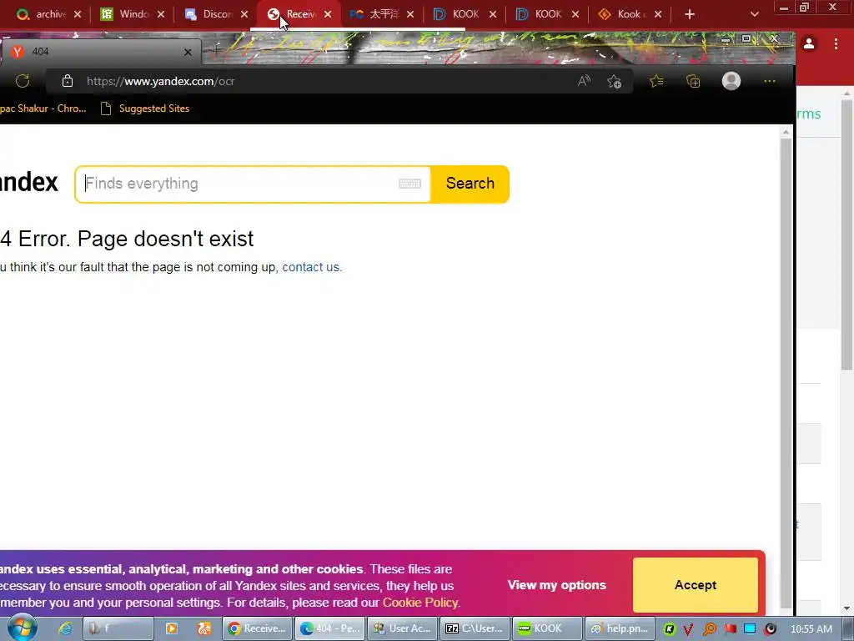Screen dimensions: 854x641
Task: Add this page to favorites star icon
Action: pos(615,81)
